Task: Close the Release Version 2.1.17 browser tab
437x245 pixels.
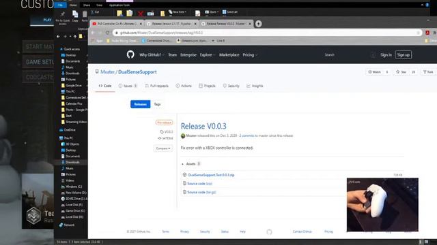Action: point(195,24)
